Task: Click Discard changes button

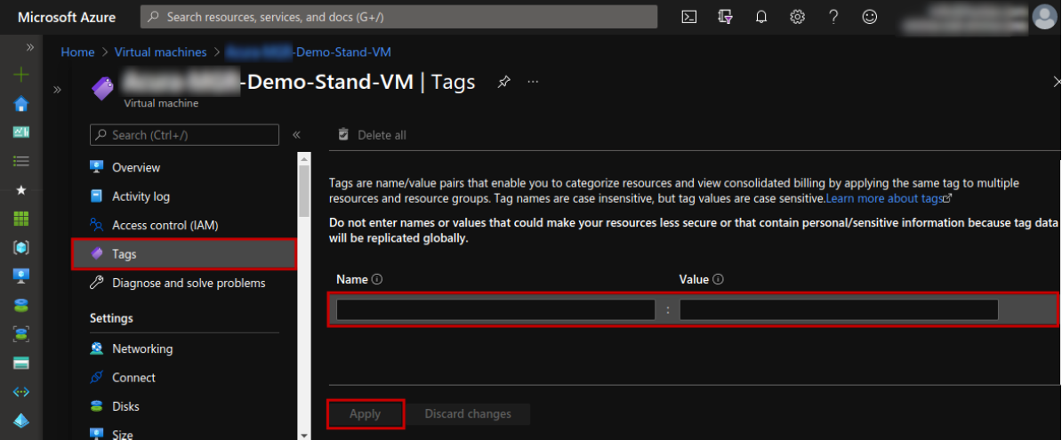Action: [x=468, y=413]
